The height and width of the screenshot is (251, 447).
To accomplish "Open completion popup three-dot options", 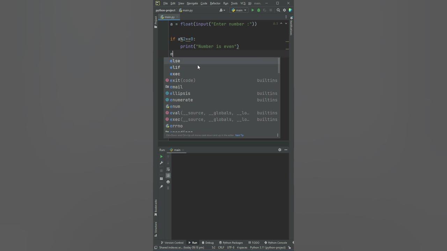I will 278,135.
